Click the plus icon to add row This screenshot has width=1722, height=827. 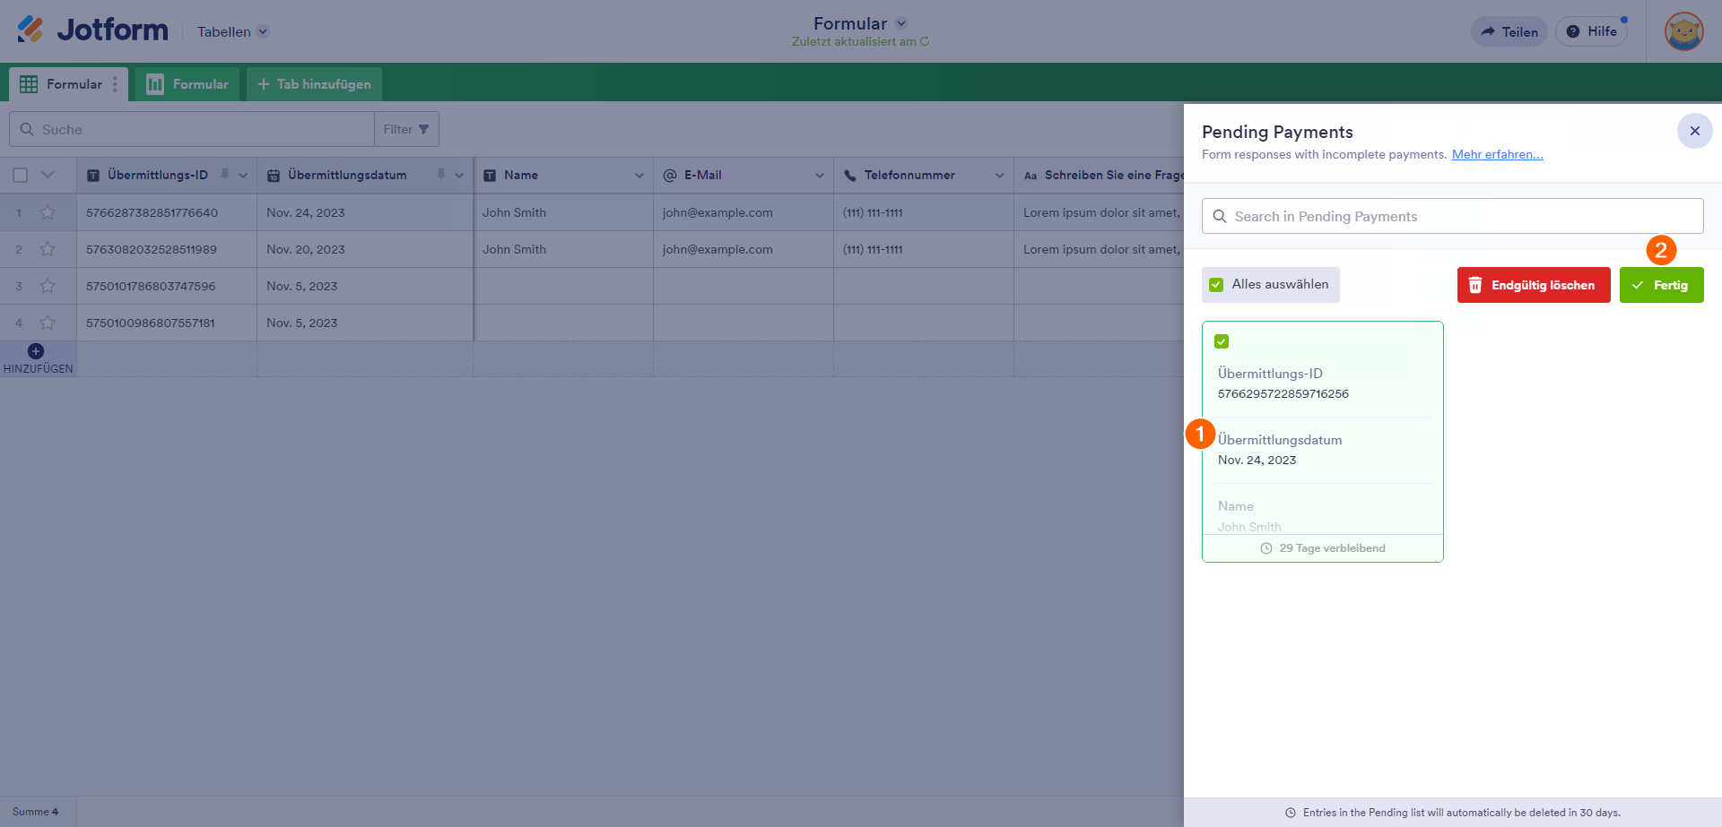(x=36, y=351)
